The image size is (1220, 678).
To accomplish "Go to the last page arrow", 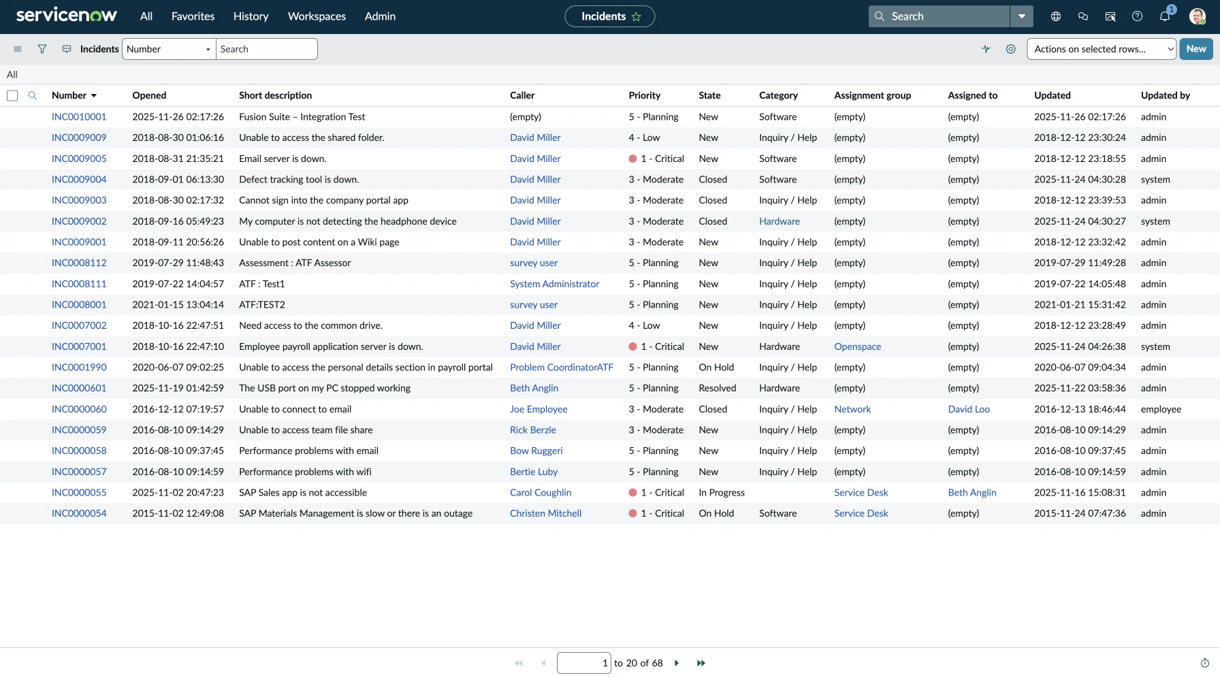I will (701, 663).
